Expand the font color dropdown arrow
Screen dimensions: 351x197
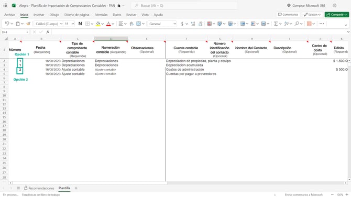click(113, 24)
